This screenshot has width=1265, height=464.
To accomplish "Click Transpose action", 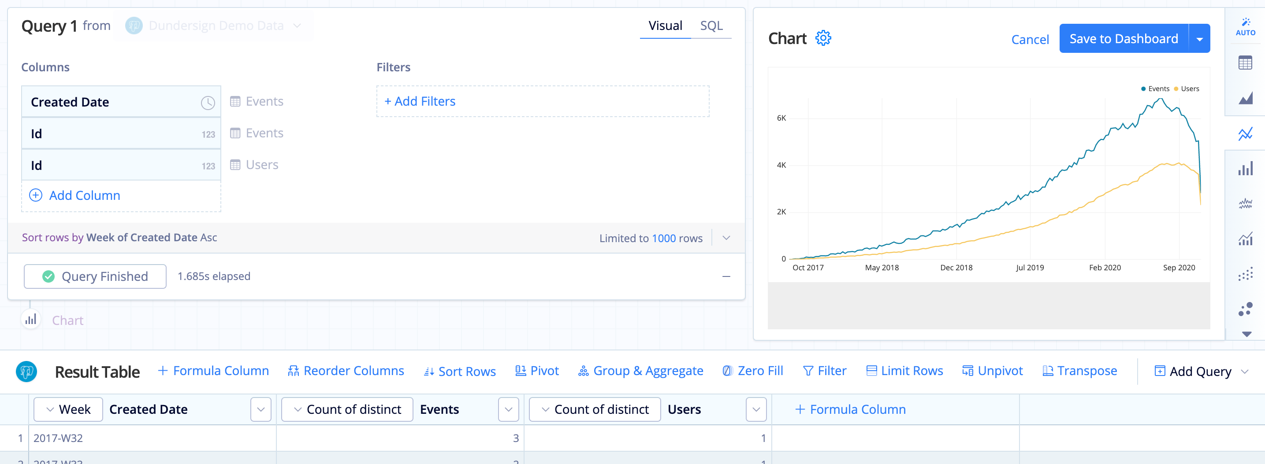I will tap(1079, 371).
